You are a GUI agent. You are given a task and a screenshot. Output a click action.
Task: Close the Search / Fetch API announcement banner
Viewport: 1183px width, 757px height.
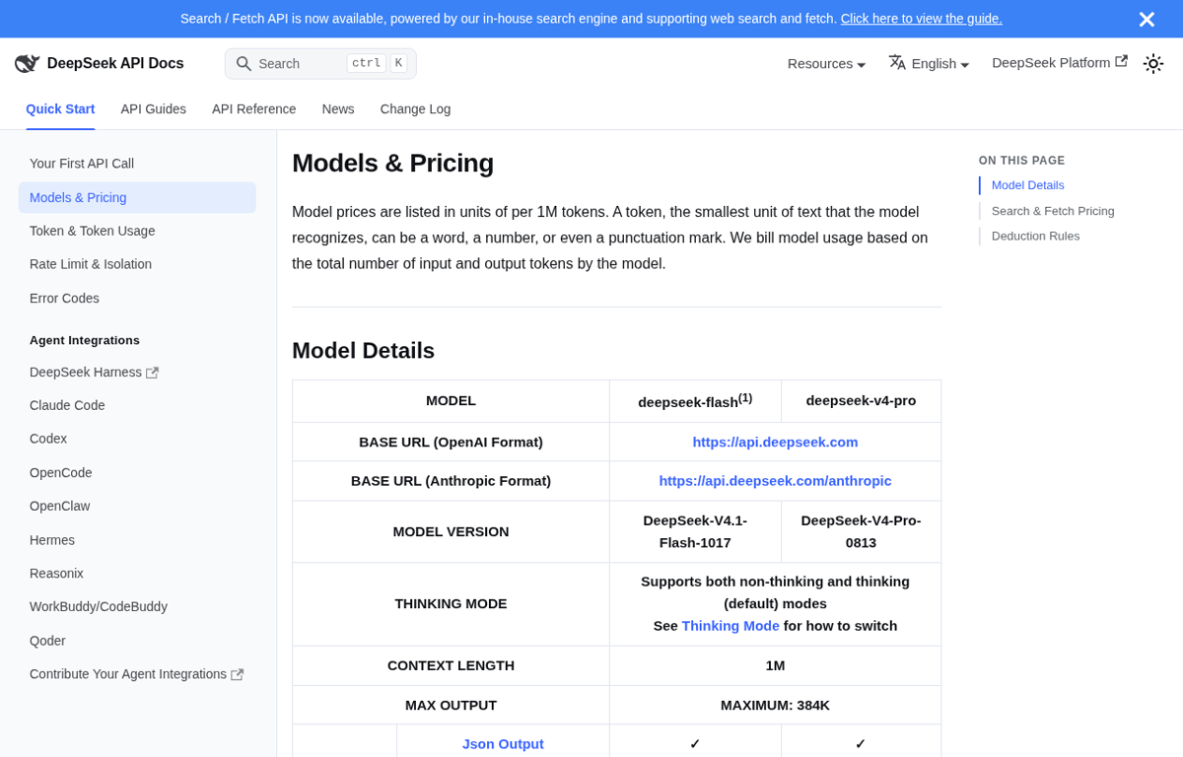point(1147,19)
